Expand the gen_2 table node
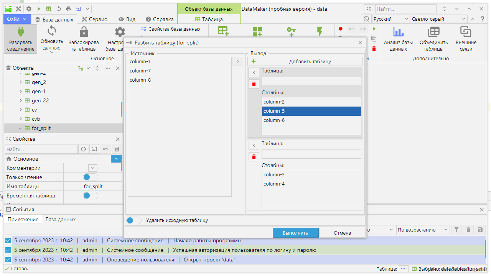This screenshot has width=491, height=276. point(21,82)
